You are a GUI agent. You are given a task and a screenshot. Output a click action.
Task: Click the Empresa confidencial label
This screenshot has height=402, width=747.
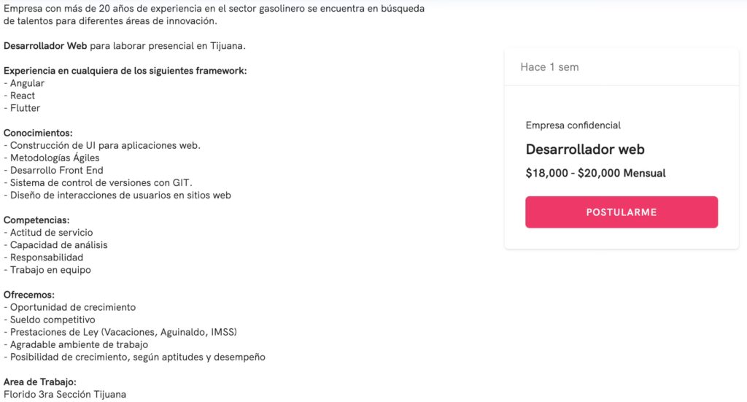click(x=573, y=125)
